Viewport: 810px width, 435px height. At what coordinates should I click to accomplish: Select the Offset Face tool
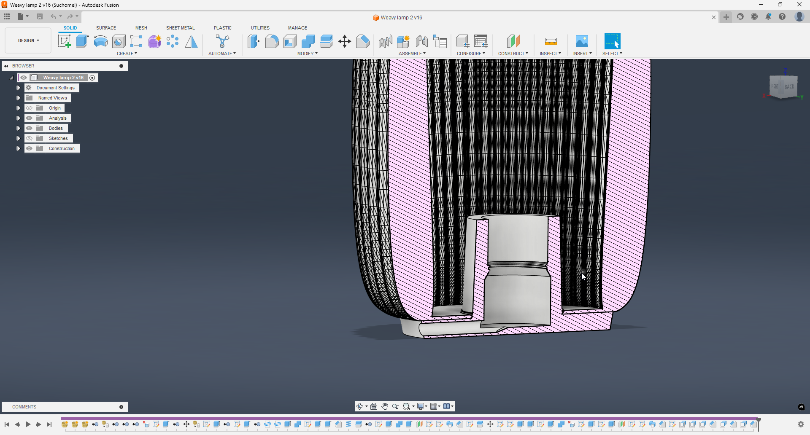click(x=327, y=41)
